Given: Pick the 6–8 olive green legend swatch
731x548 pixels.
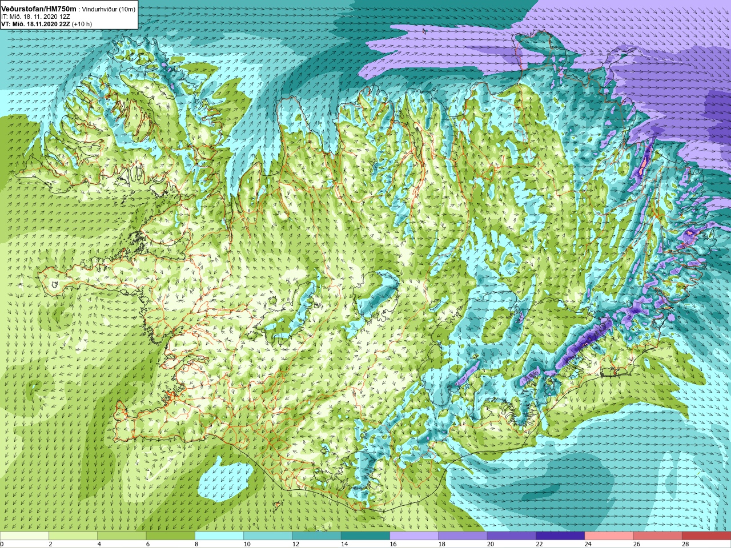Looking at the screenshot, I should coord(171,536).
